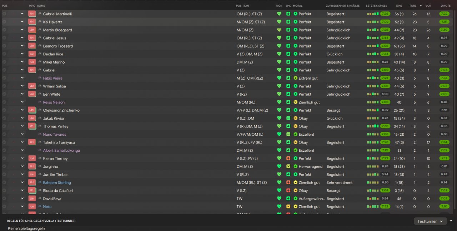
Task: Sort the list by the Tore column
Action: coord(412,6)
